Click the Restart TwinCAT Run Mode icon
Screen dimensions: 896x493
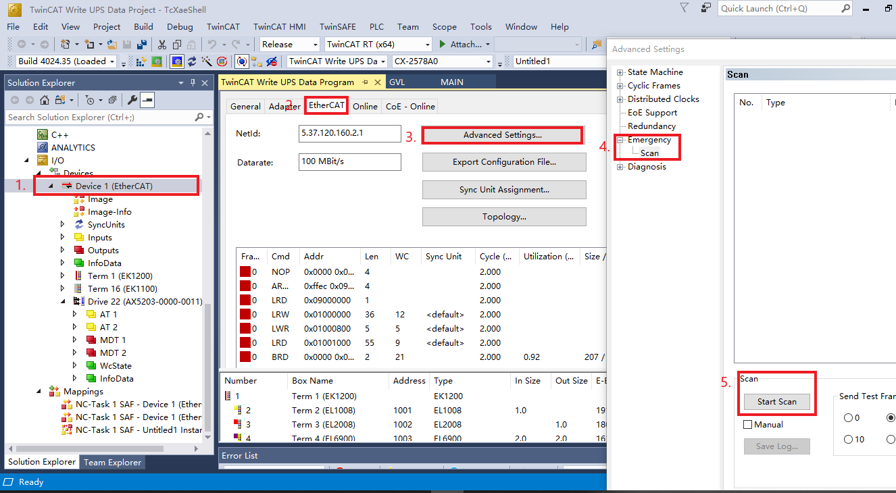(x=157, y=61)
